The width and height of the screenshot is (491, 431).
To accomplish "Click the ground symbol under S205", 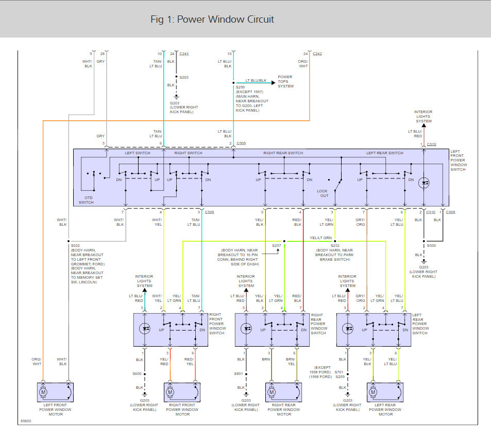I will click(x=177, y=97).
